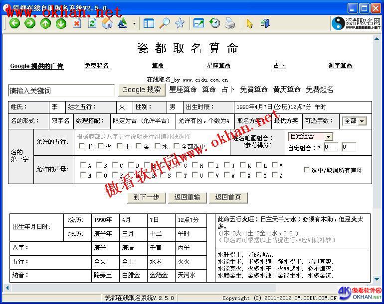
Task: Enable initial letter H checkbox
Action: tap(195, 165)
